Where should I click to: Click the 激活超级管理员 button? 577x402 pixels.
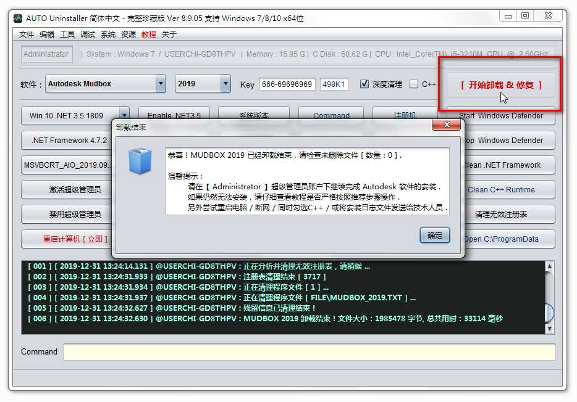tap(67, 189)
